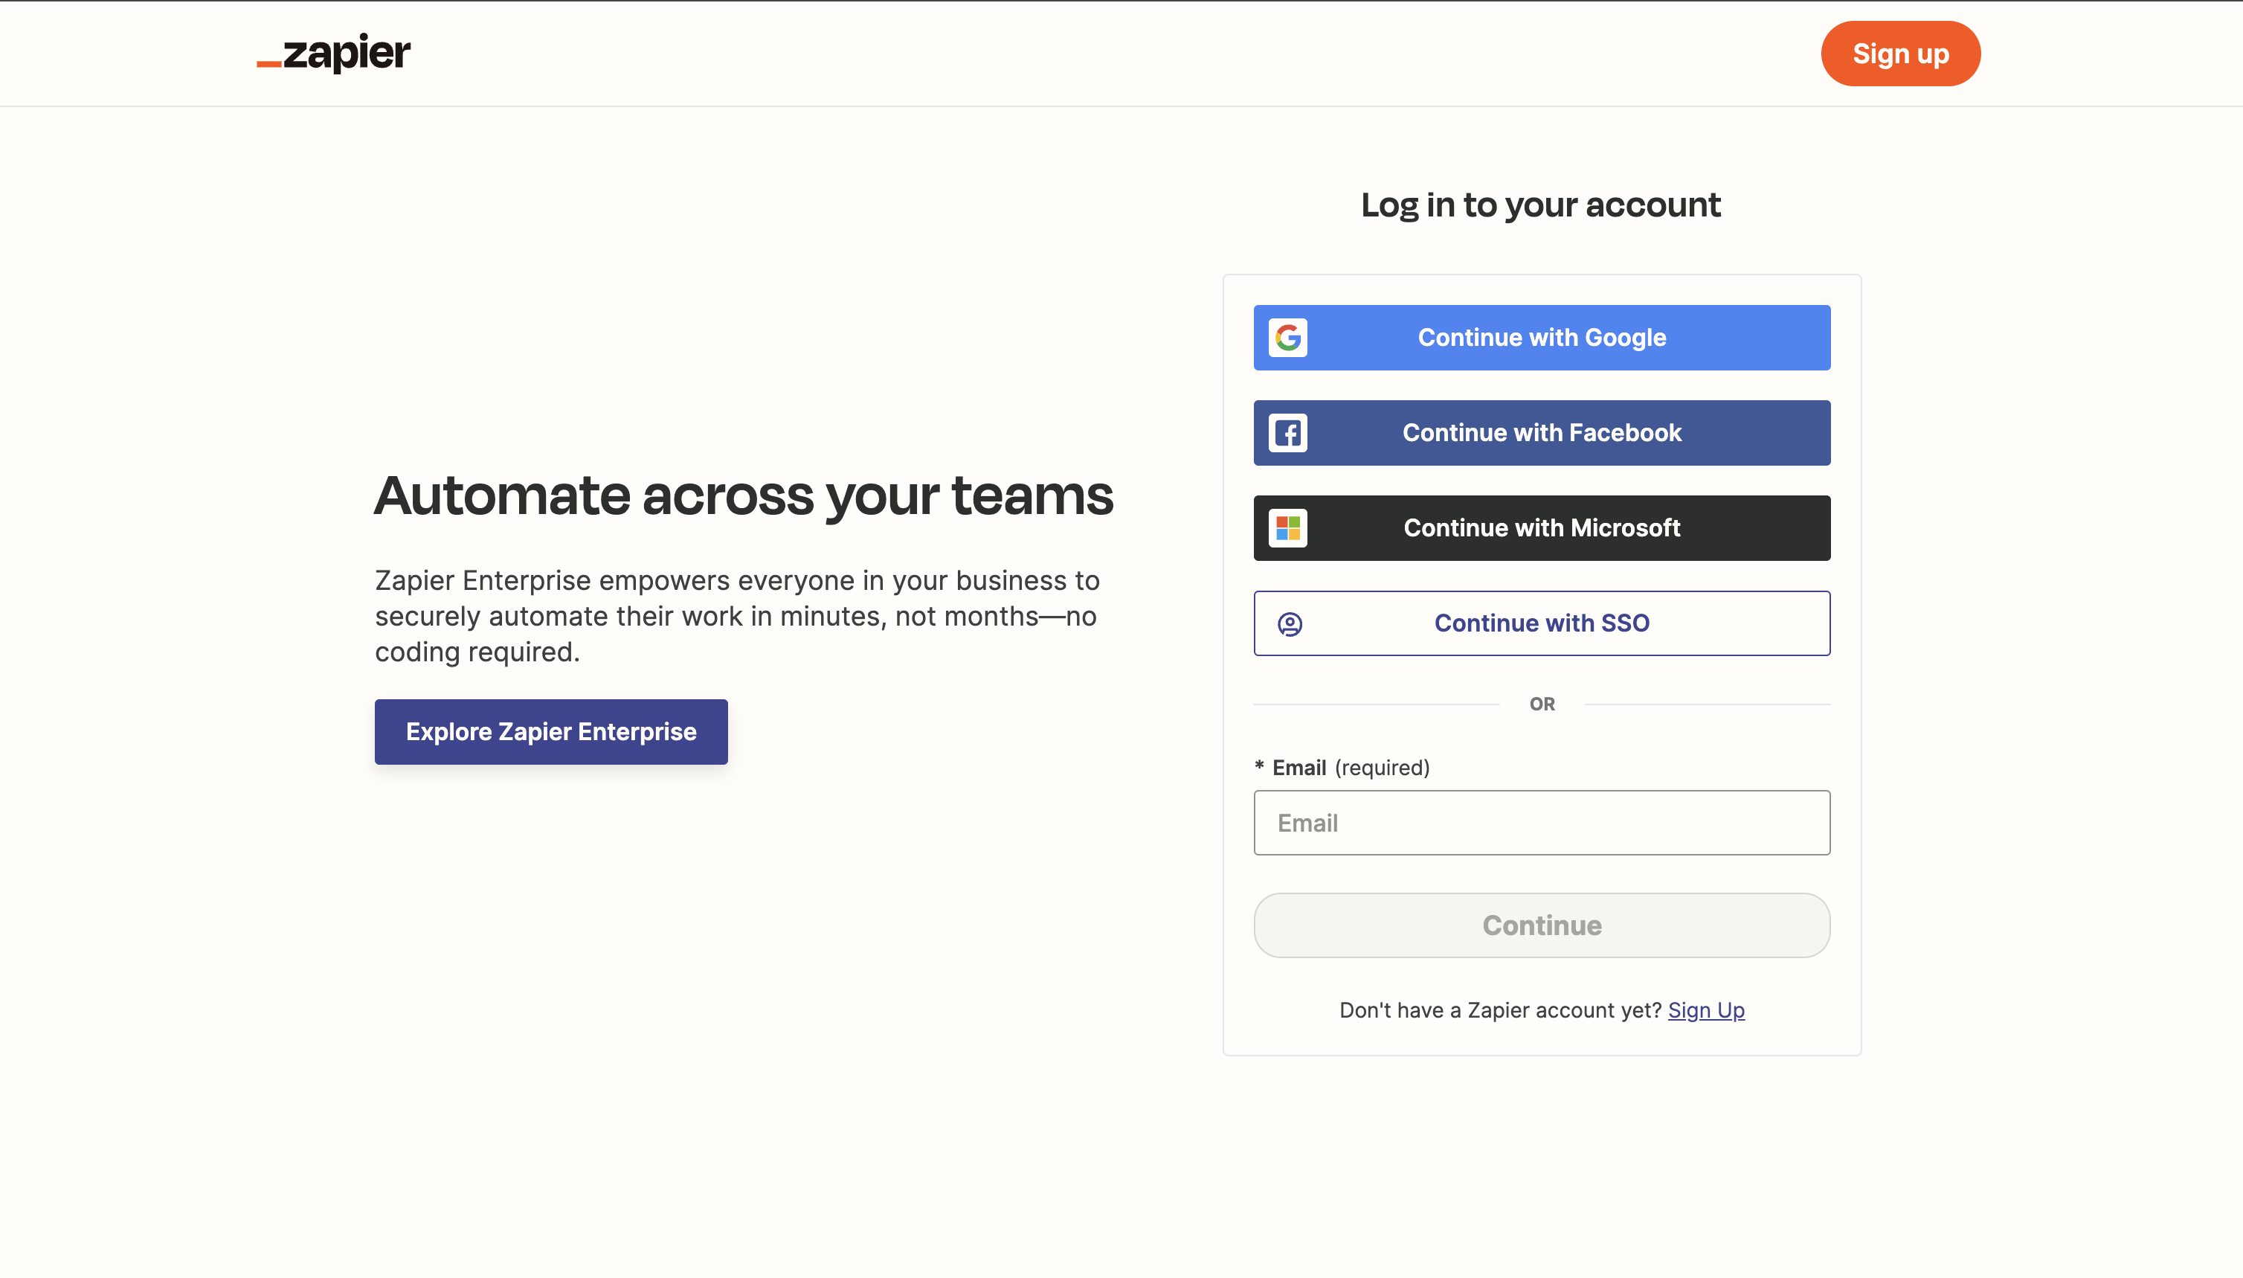This screenshot has height=1278, width=2243.
Task: Click the Google G logo icon
Action: 1287,338
